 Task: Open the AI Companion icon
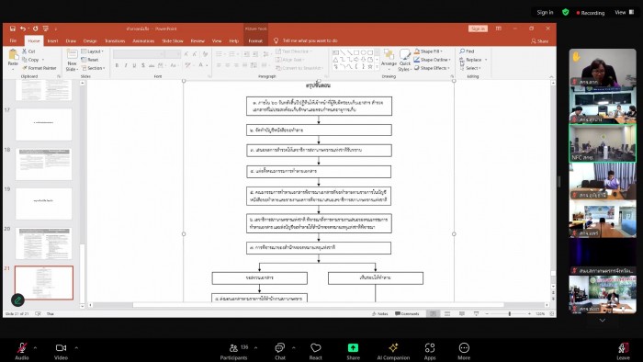(x=393, y=347)
